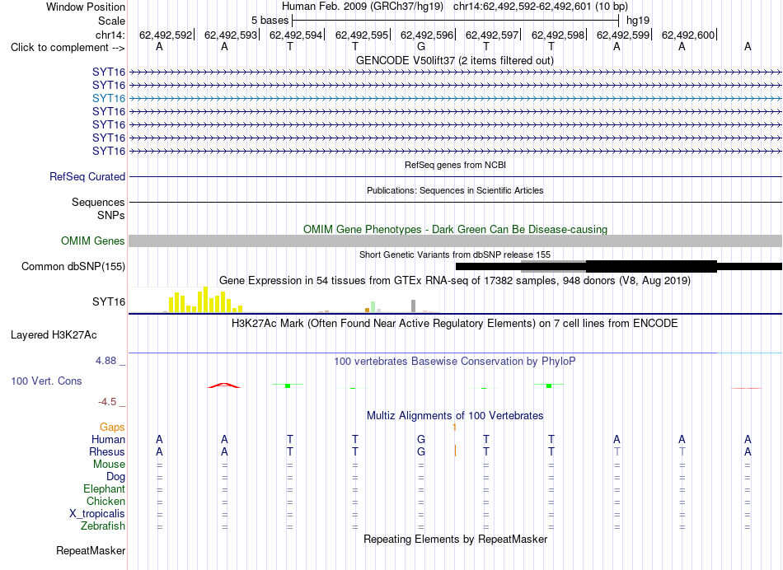Click 'Short Genetic Variants from dbSNP release 155'
Viewport: 783px width, 570px height.
coord(455,255)
